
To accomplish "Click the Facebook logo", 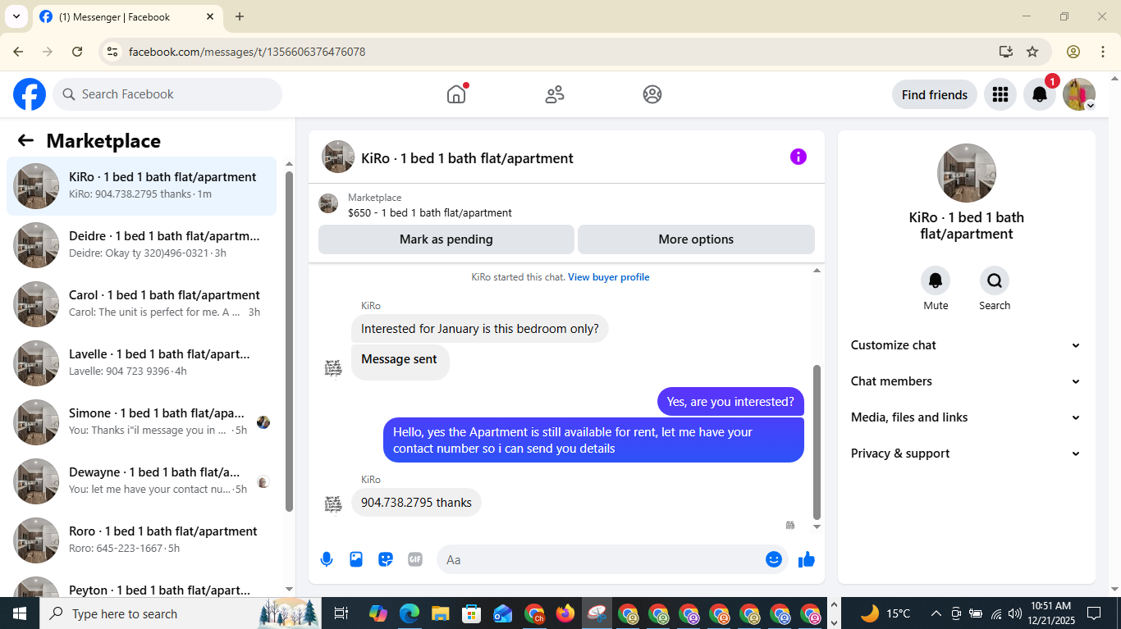I will point(30,94).
